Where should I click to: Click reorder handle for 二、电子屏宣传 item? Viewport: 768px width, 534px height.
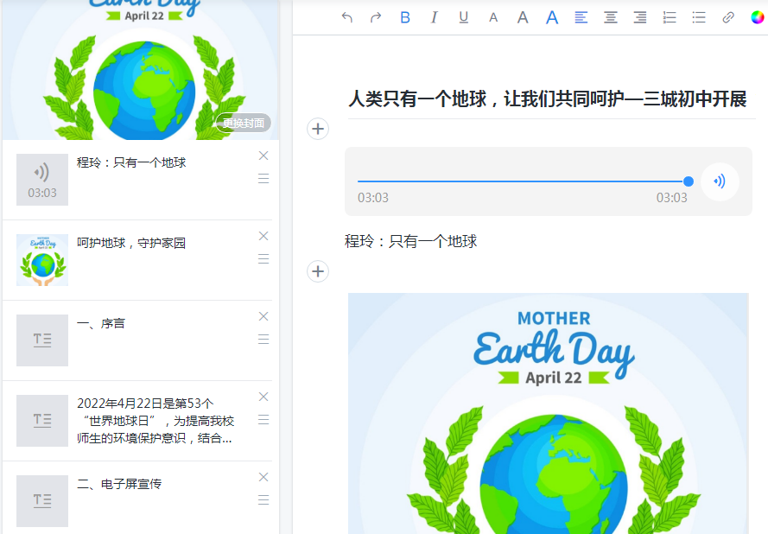263,499
